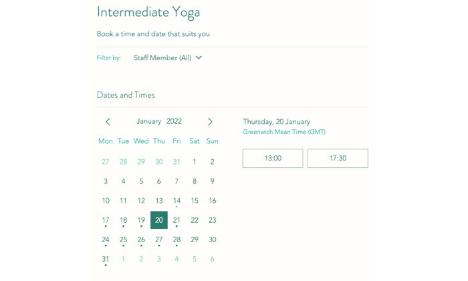The image size is (468, 281).
Task: Open the Staff Member (All) filter dropdown
Action: (x=168, y=58)
